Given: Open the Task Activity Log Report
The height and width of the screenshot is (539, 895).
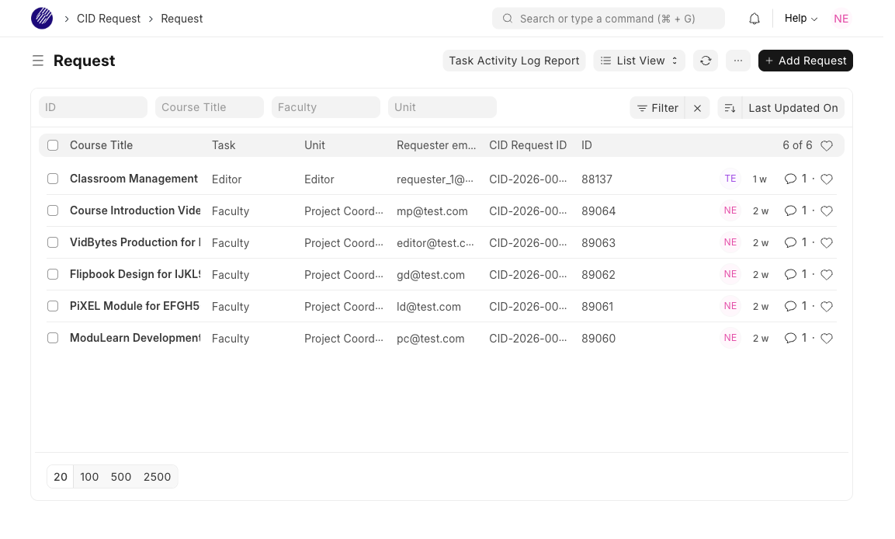Looking at the screenshot, I should click(x=514, y=61).
